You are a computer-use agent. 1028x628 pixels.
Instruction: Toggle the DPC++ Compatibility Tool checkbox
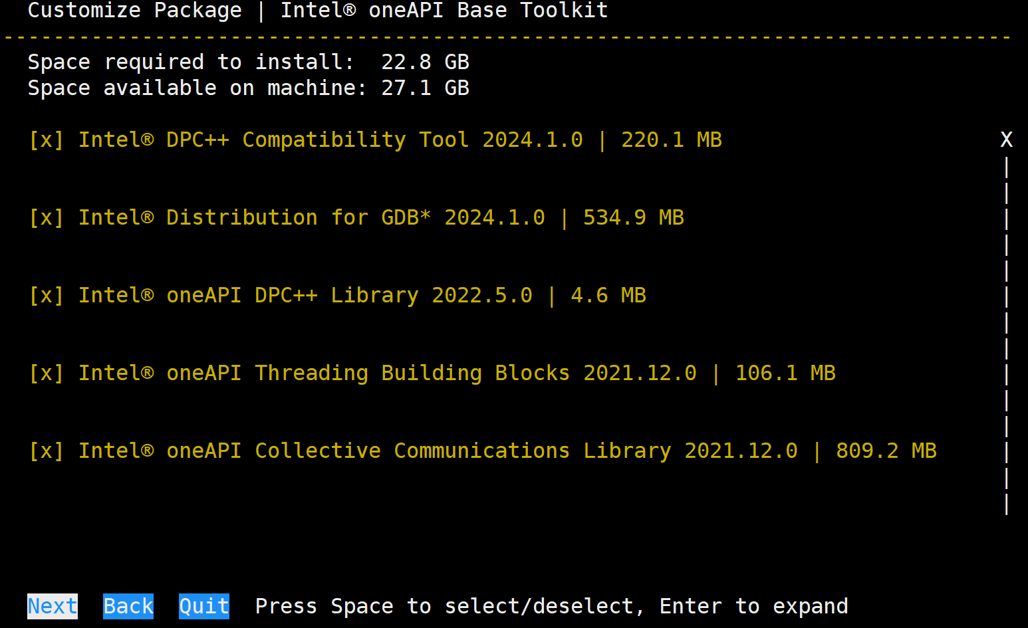pyautogui.click(x=46, y=140)
